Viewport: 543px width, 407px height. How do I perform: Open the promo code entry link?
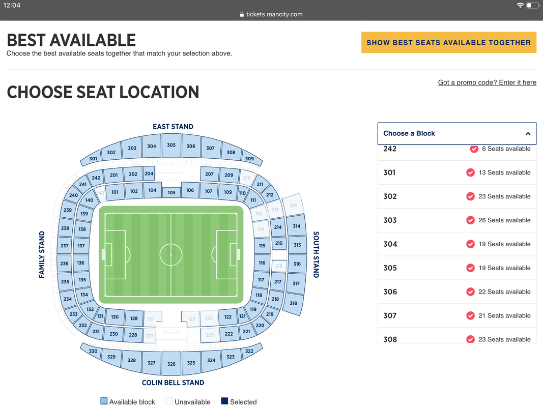coord(487,82)
